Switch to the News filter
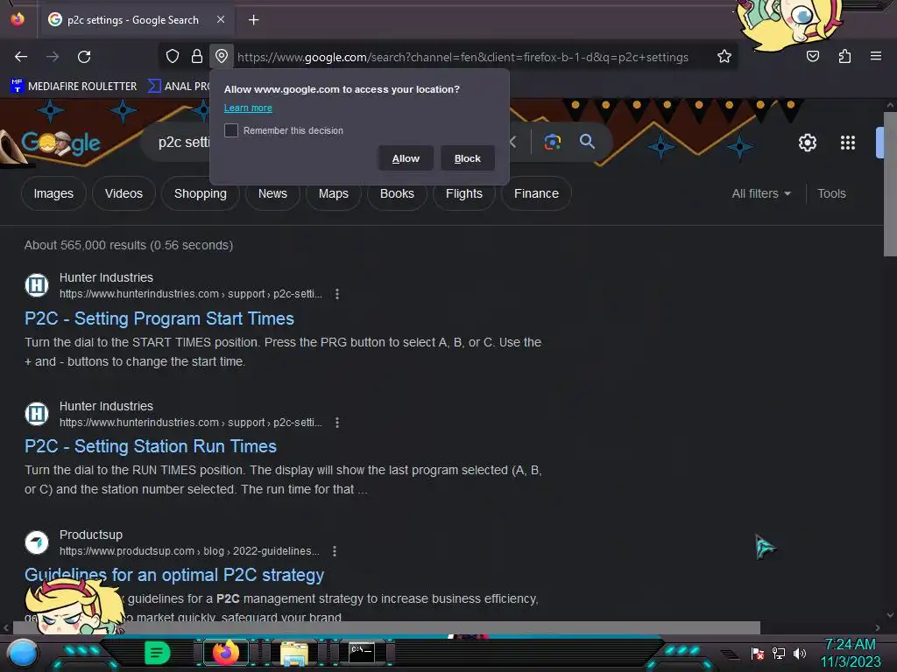The width and height of the screenshot is (897, 672). coord(272,193)
